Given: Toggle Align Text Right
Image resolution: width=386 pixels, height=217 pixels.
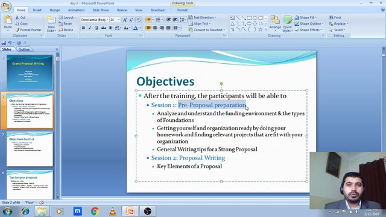Looking at the screenshot, I should 162,28.
